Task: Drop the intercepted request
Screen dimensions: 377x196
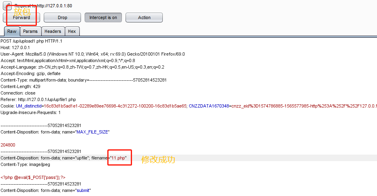Action: coord(62,17)
